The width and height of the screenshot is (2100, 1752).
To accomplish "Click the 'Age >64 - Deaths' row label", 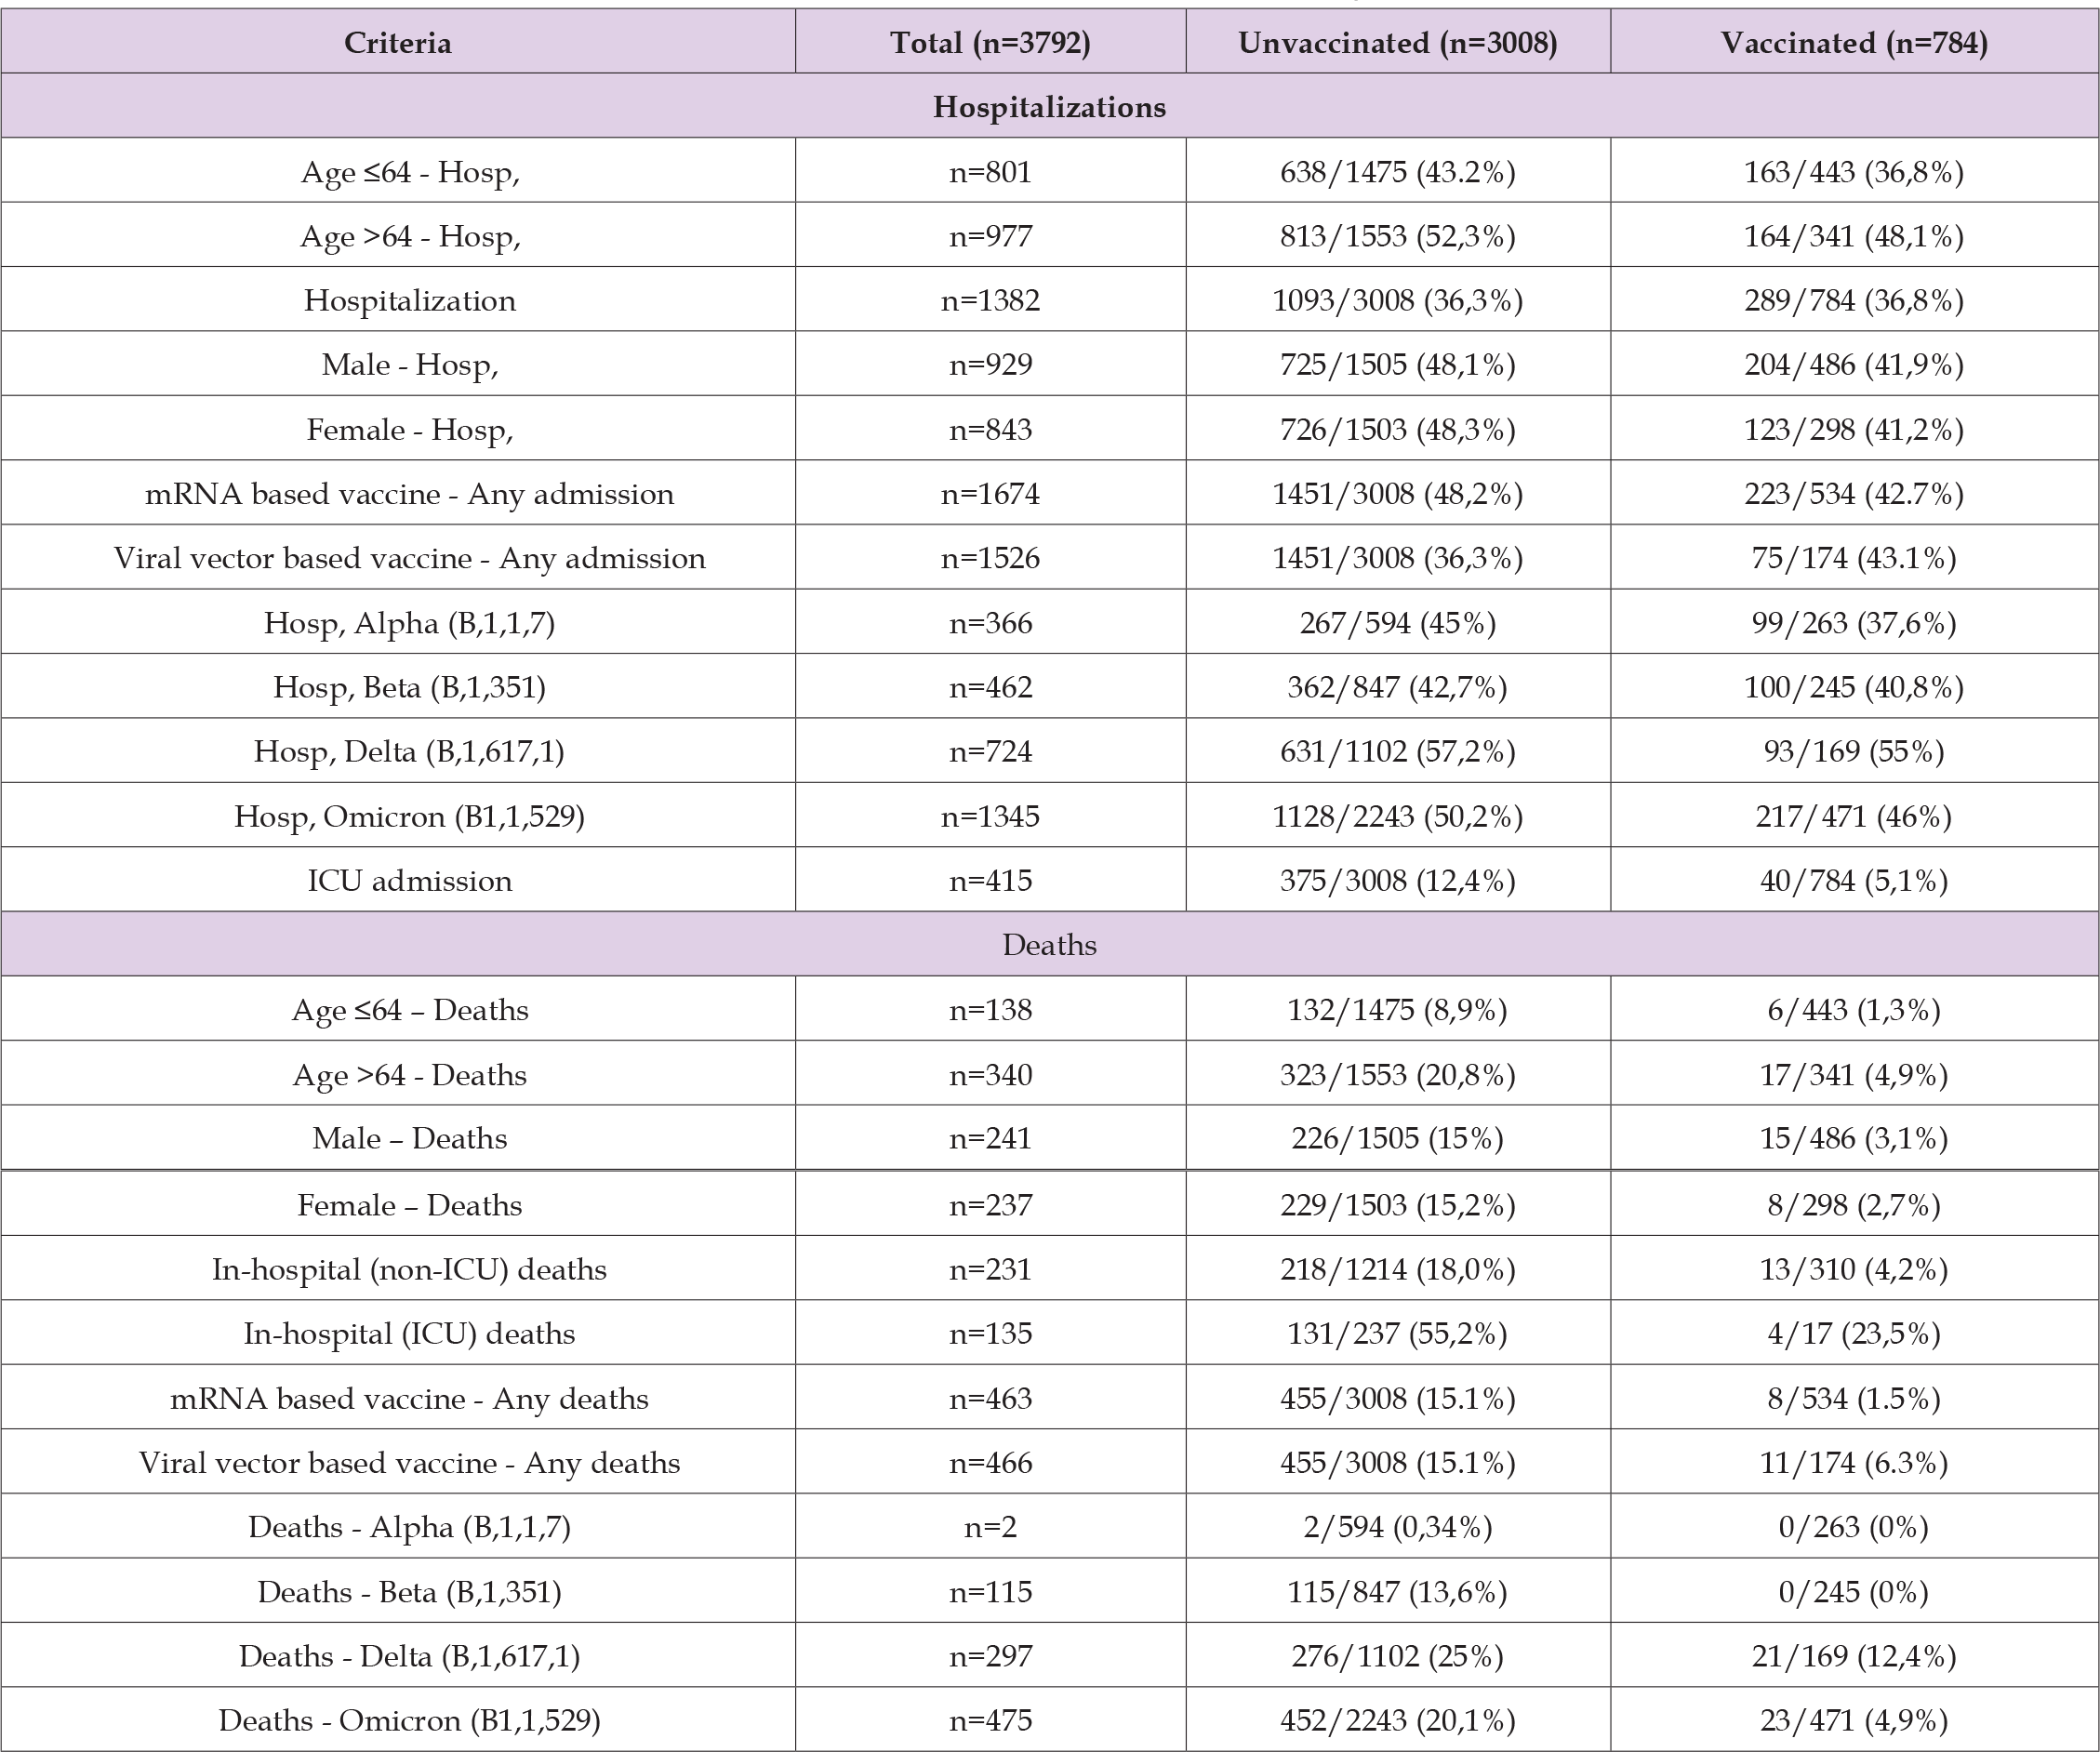I will (x=410, y=1075).
